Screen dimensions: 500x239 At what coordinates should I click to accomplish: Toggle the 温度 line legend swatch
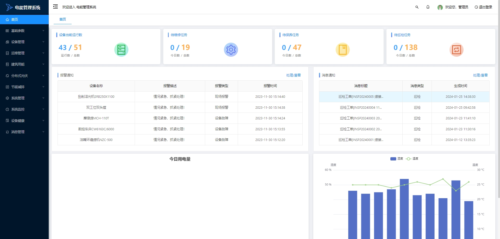pos(409,159)
